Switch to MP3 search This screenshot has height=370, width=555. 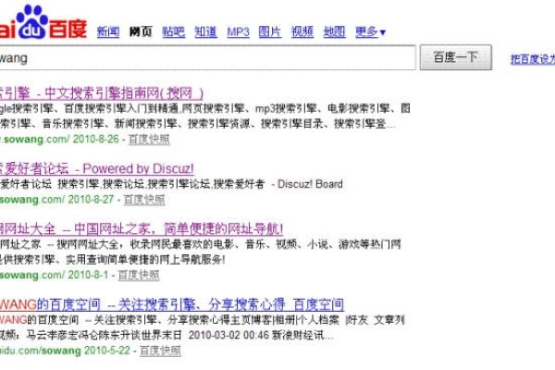238,31
